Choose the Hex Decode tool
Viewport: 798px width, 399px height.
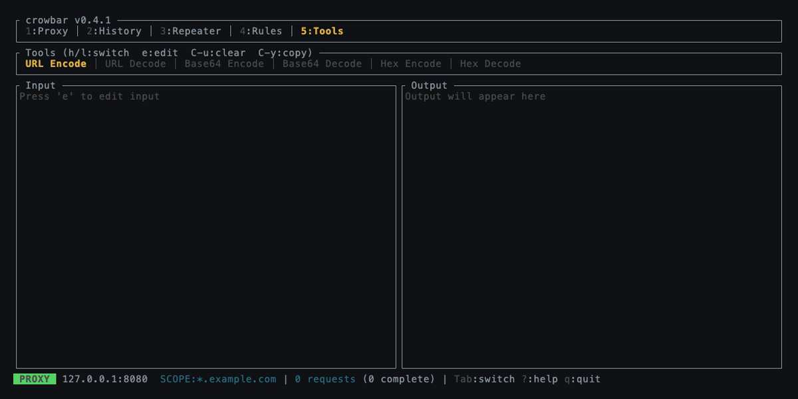(x=490, y=64)
